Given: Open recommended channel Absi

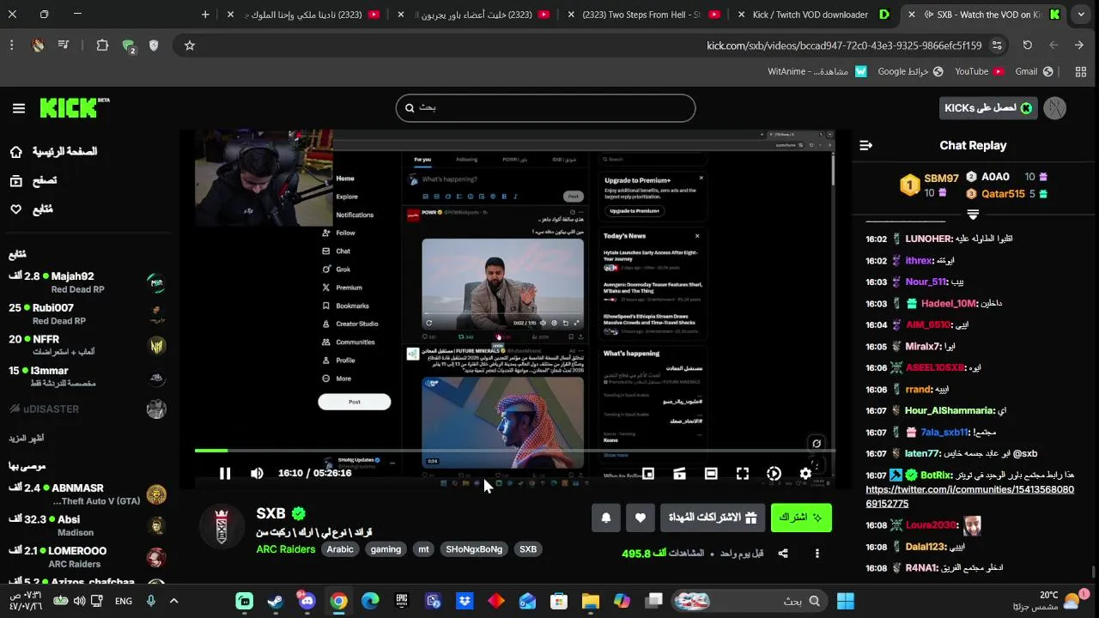Looking at the screenshot, I should 87,525.
